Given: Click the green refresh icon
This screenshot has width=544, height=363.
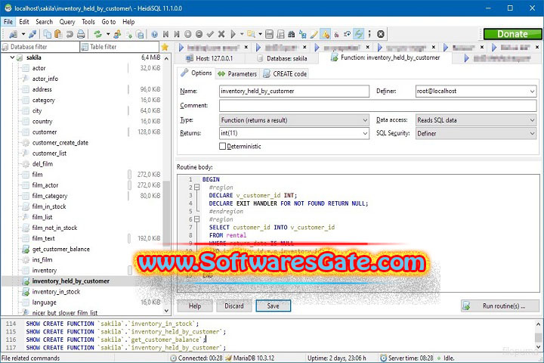Looking at the screenshot, I should point(97,34).
